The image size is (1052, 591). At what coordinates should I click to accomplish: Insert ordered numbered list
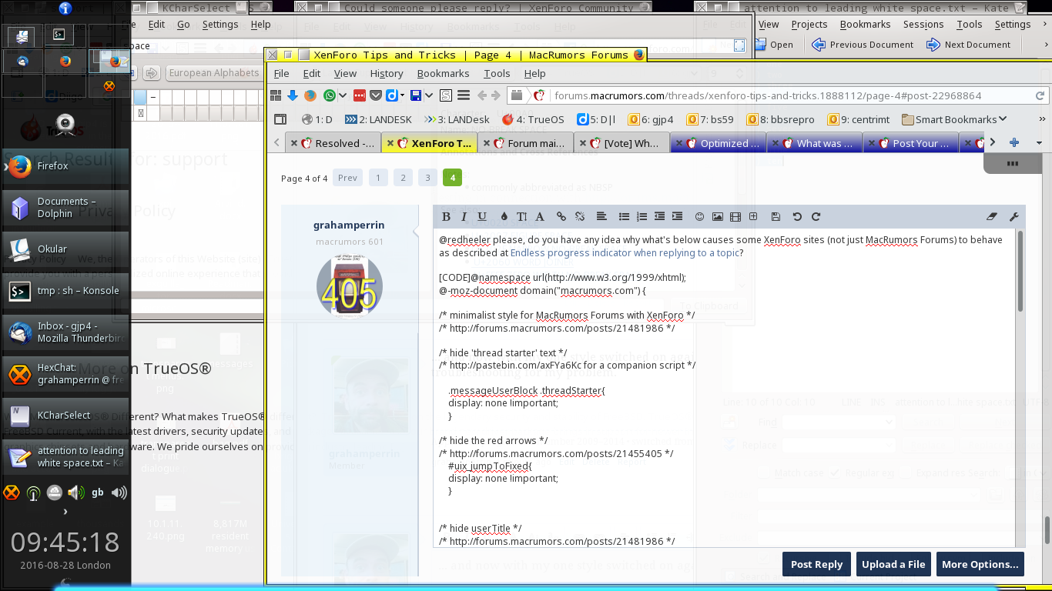click(642, 217)
